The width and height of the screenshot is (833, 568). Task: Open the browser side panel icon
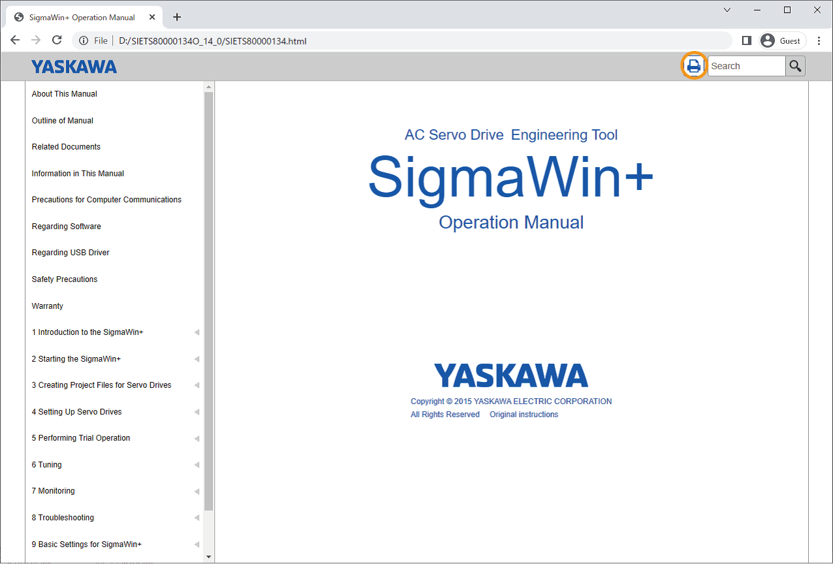(747, 40)
